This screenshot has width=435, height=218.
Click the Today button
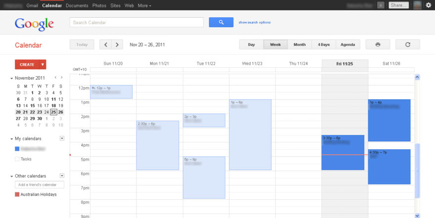82,44
